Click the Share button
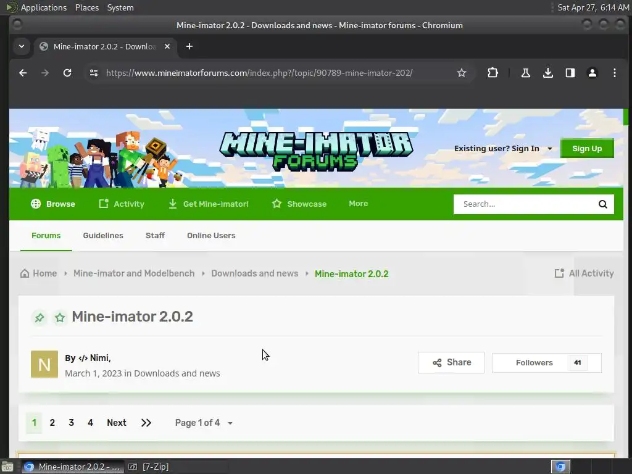The height and width of the screenshot is (474, 632). coord(451,362)
